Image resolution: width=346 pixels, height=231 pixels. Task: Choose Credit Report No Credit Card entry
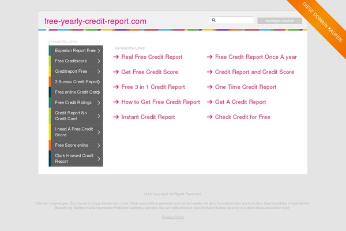coord(76,116)
